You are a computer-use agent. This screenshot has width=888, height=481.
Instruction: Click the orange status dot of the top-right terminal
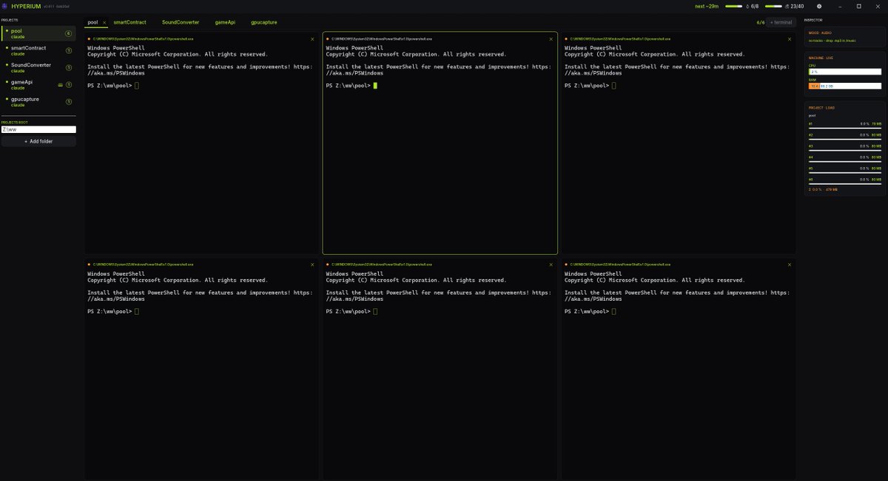tap(566, 38)
